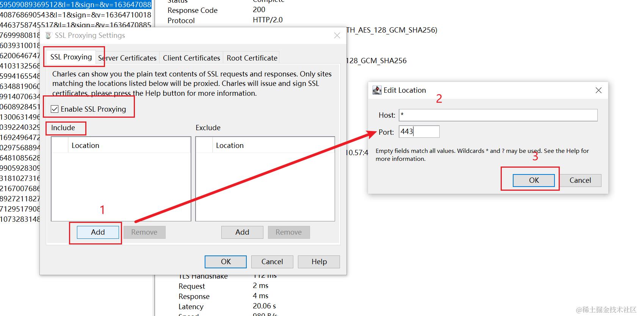Click Remove under the Exclude list
The height and width of the screenshot is (316, 639).
click(289, 232)
